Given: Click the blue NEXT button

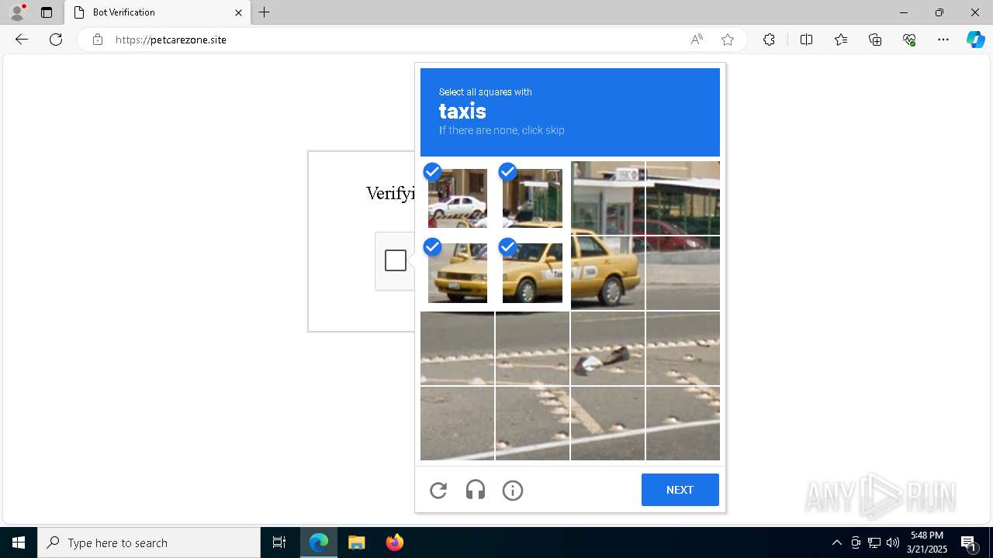Looking at the screenshot, I should coord(680,490).
